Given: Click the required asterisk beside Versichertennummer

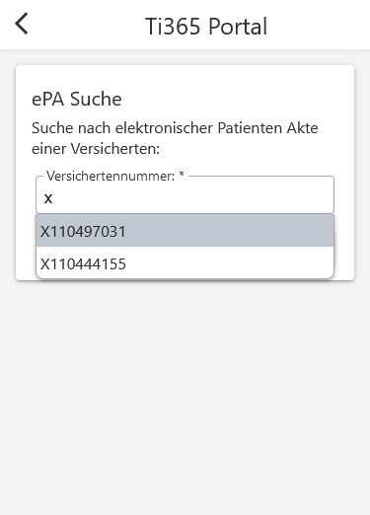Looking at the screenshot, I should click(x=182, y=175).
